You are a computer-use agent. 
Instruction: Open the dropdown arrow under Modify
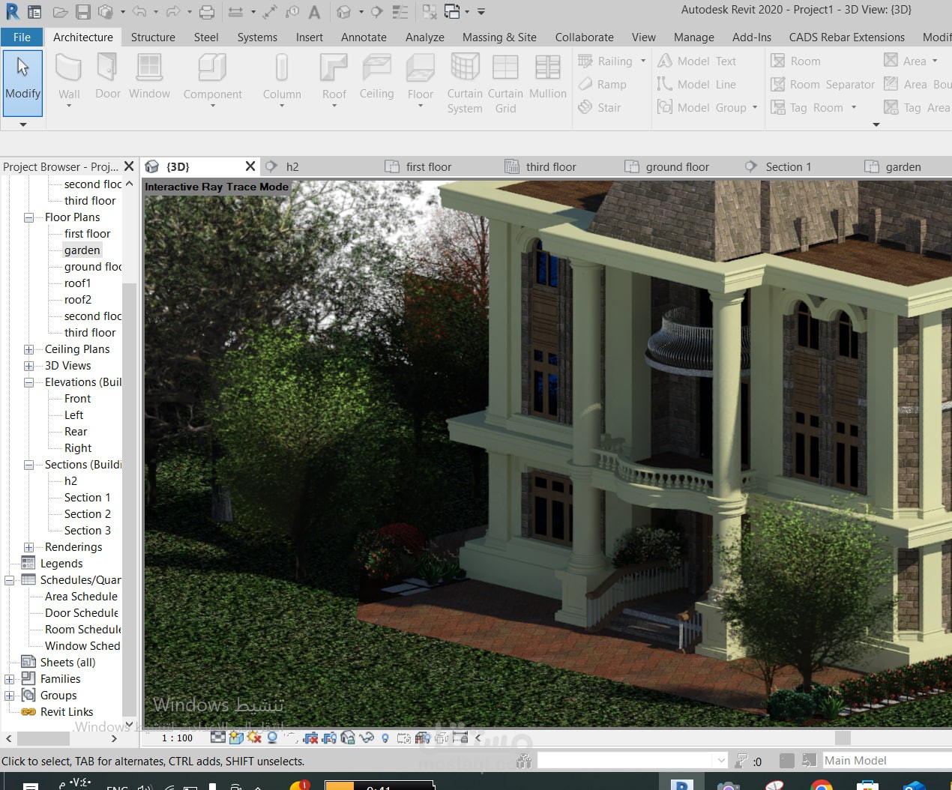pyautogui.click(x=22, y=124)
